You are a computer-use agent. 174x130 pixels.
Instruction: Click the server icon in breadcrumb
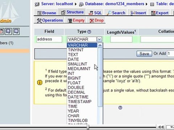tap(37, 4)
